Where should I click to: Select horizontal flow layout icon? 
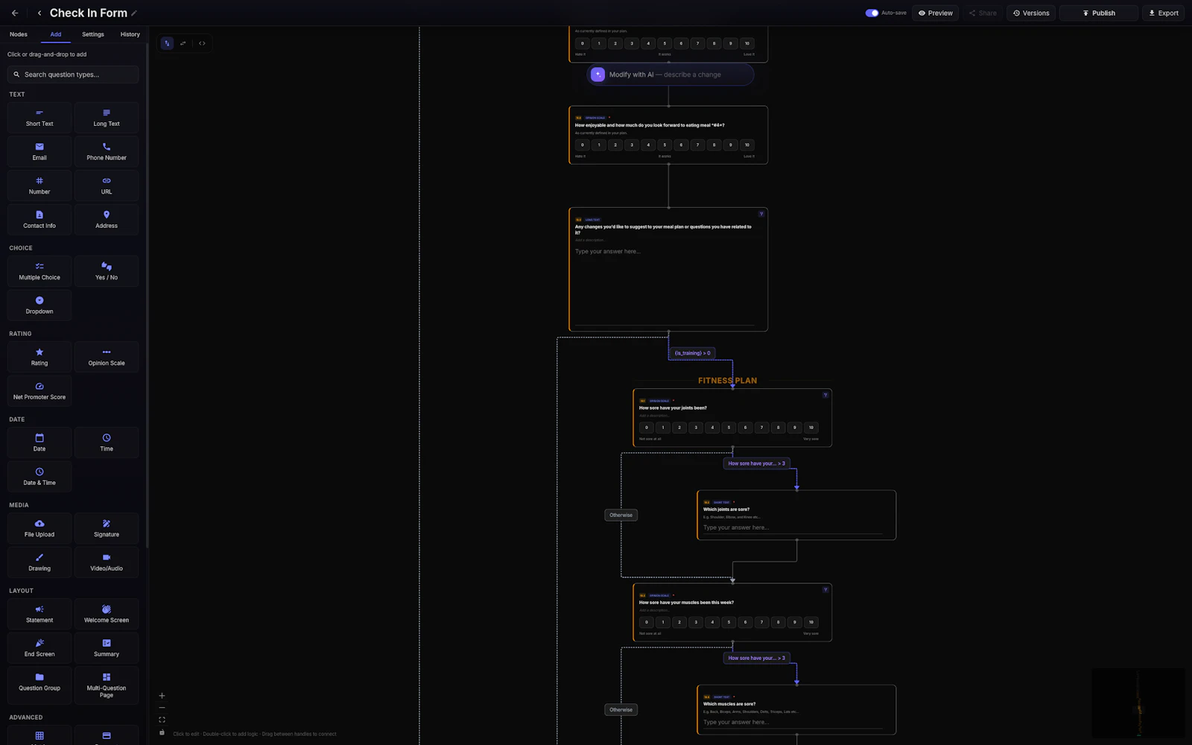tap(183, 43)
